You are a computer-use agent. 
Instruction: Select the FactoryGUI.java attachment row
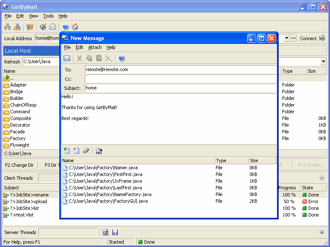click(169, 201)
